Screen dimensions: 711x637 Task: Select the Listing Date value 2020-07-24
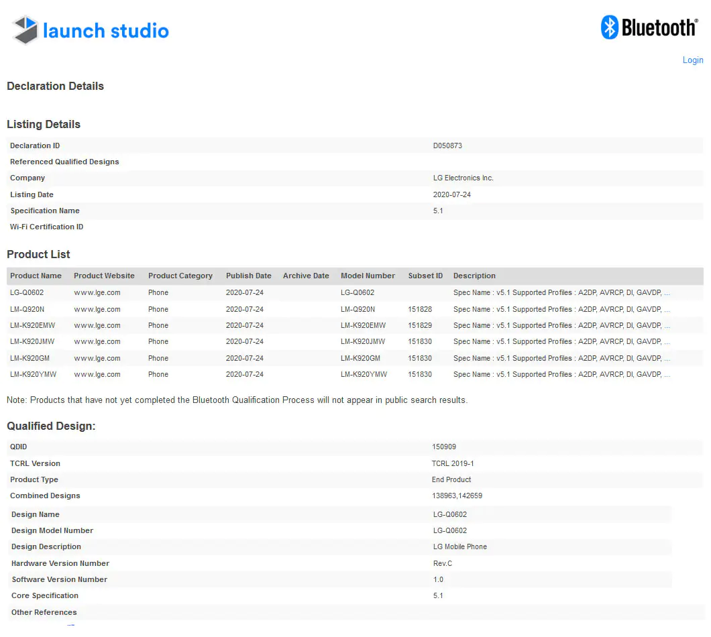coord(451,194)
